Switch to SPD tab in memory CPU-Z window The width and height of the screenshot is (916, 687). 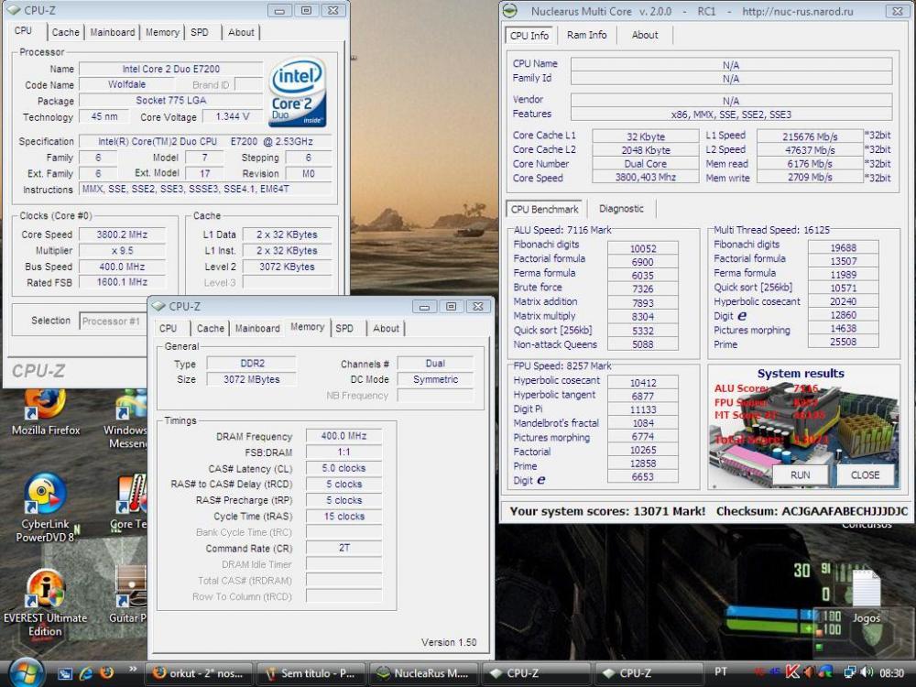click(x=344, y=328)
